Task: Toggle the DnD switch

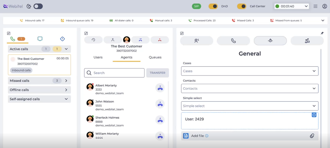Action: pyautogui.click(x=213, y=6)
